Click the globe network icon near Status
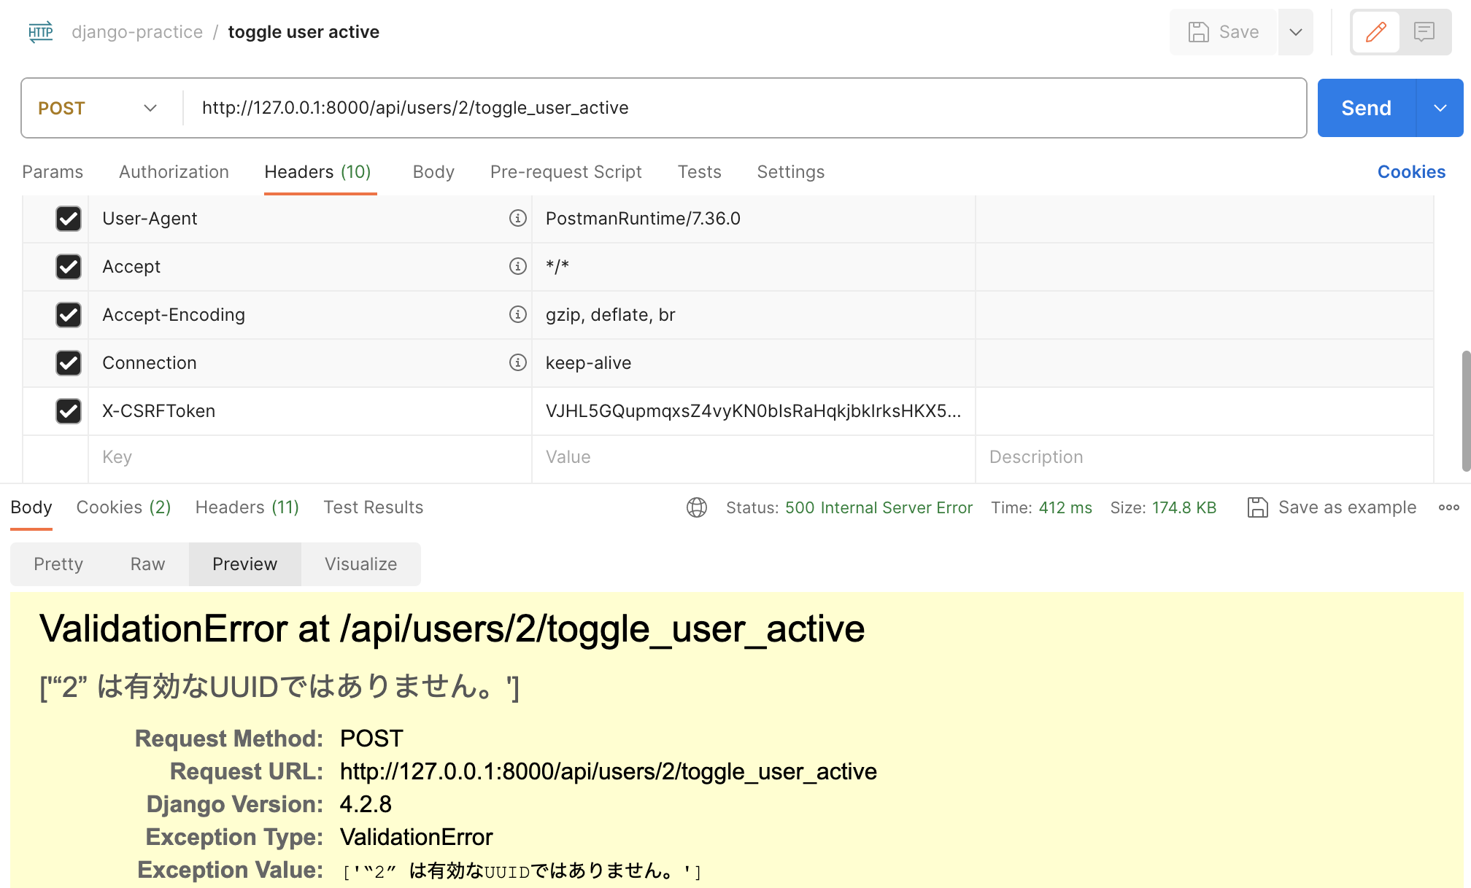This screenshot has width=1471, height=888. [697, 507]
